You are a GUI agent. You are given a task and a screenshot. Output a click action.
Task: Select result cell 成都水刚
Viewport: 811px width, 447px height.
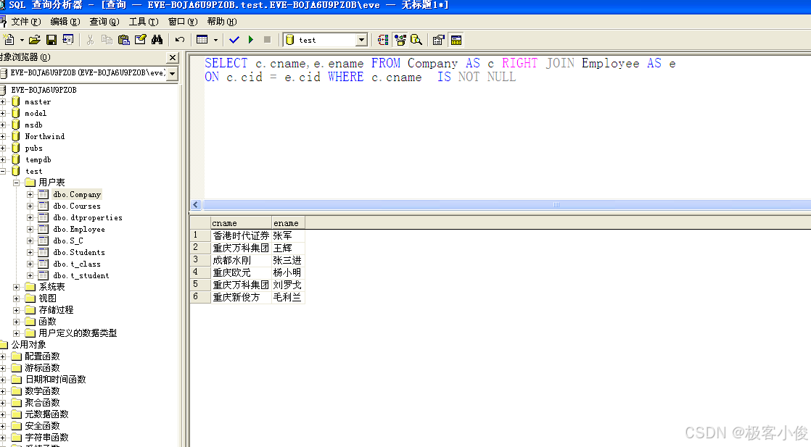click(x=241, y=261)
